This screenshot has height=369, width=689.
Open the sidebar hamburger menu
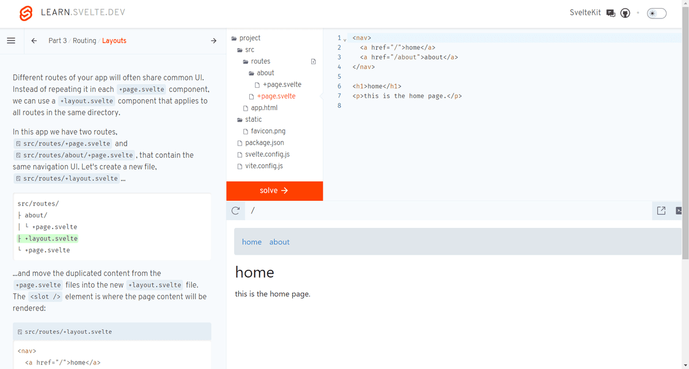[x=11, y=40]
